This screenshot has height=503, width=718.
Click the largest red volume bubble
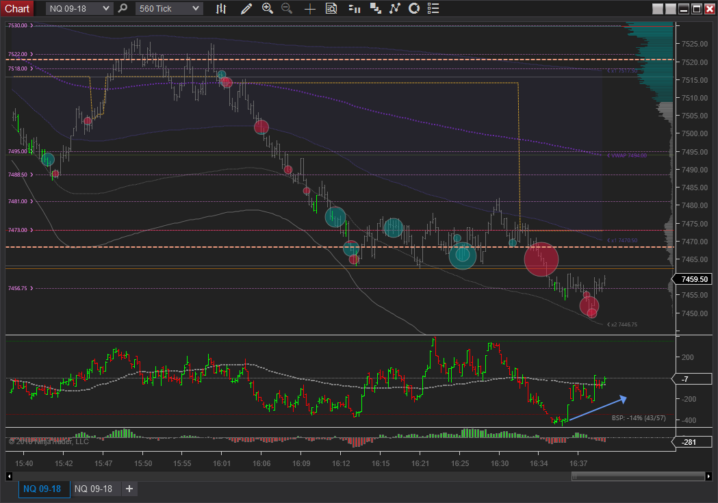[541, 259]
